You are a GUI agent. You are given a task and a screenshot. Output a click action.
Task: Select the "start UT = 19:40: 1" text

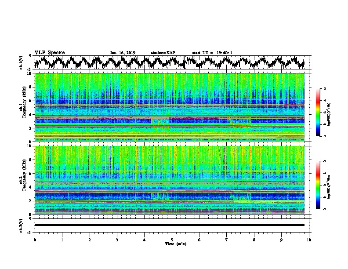coord(212,53)
